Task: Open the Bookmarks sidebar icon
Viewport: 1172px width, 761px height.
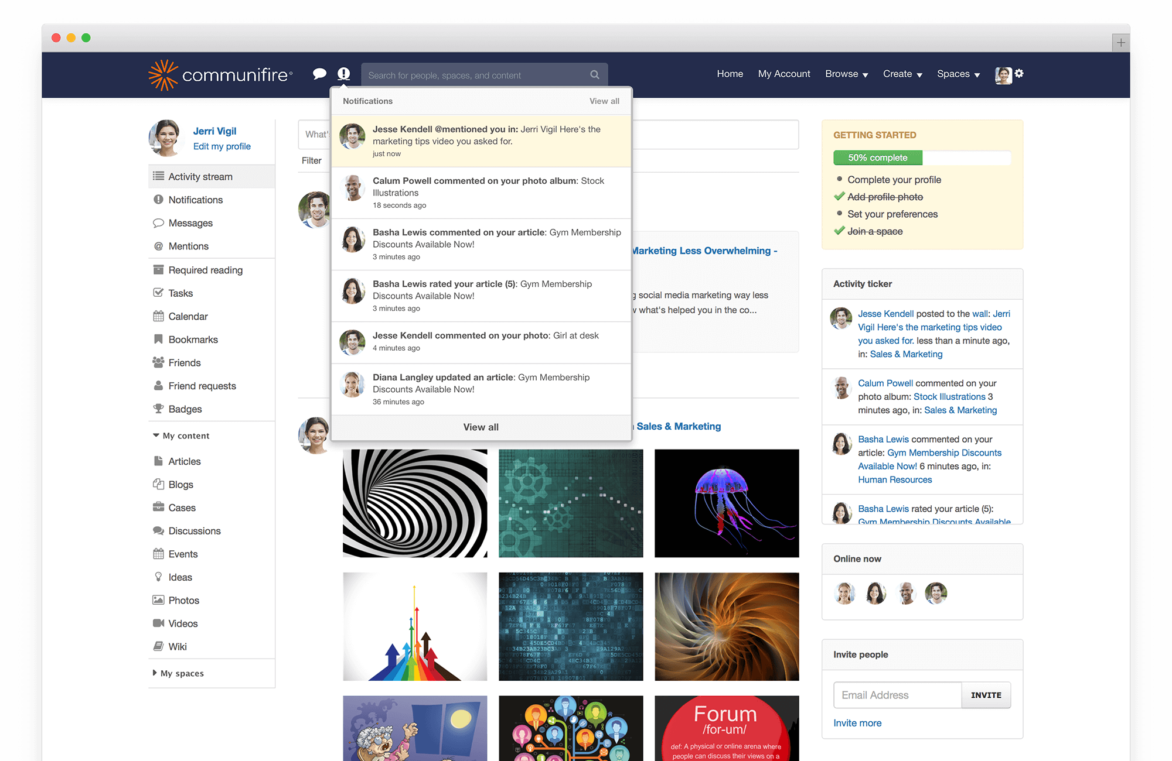Action: [158, 340]
